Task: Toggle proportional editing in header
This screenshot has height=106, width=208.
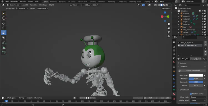Action: (x=94, y=5)
